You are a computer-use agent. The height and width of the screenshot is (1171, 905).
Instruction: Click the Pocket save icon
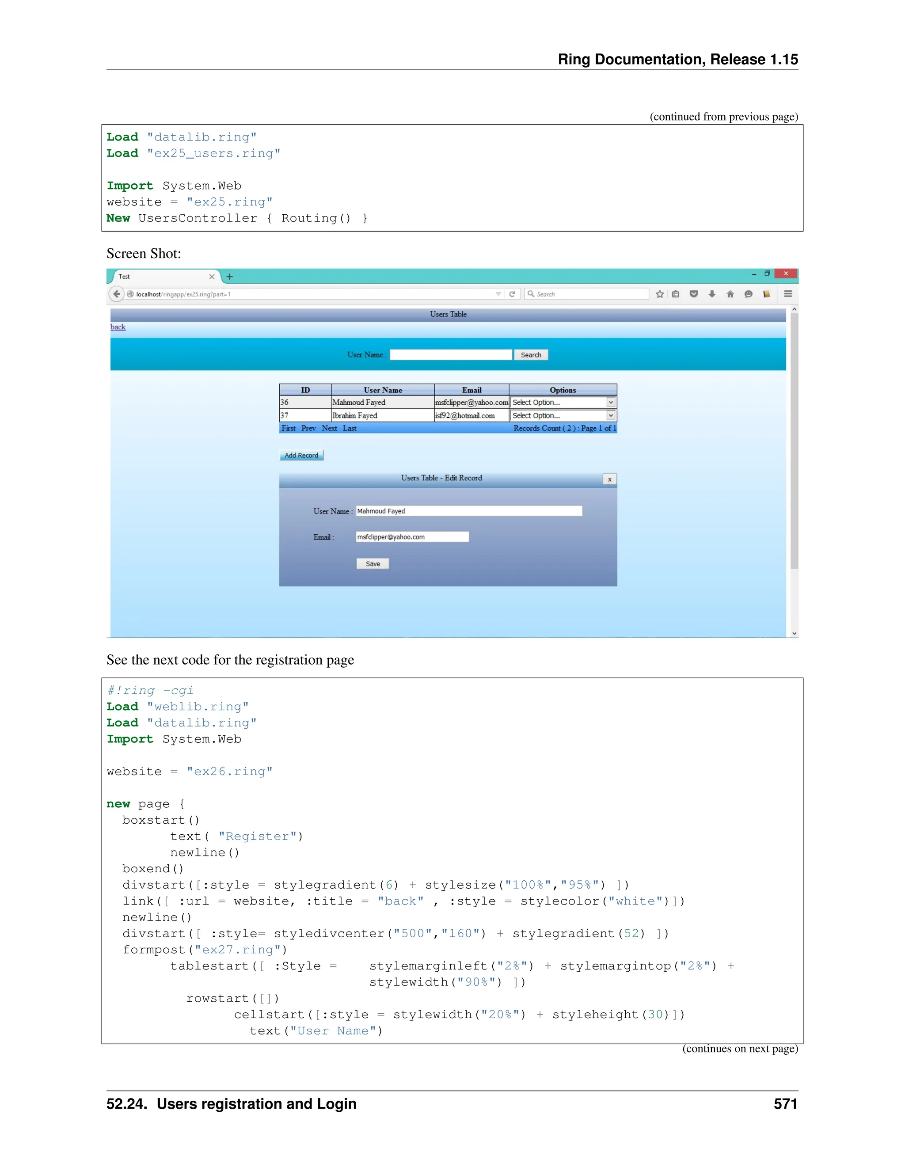694,294
